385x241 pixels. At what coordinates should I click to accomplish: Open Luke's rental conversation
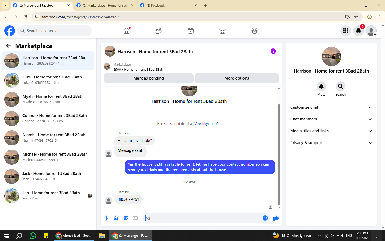coord(48,80)
